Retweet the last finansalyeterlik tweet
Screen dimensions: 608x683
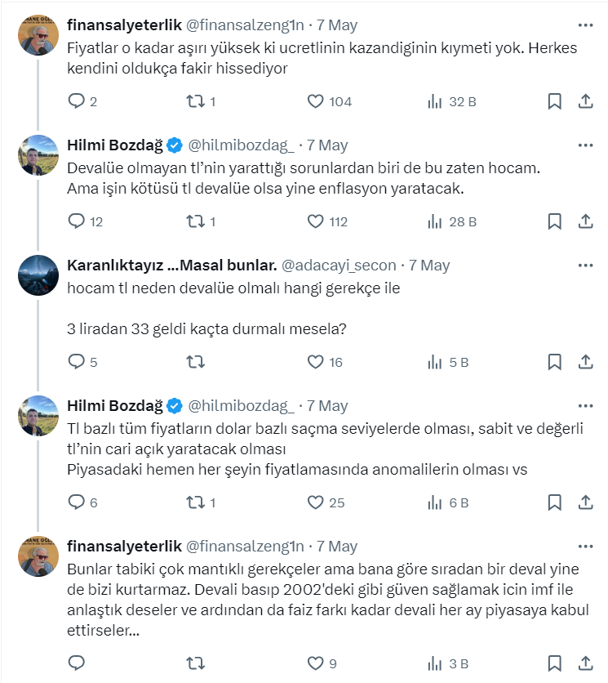click(x=196, y=663)
